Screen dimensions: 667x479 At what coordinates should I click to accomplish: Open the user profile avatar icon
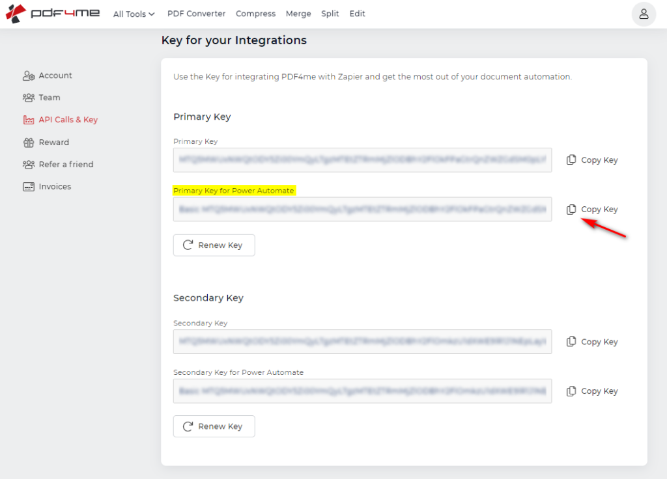pos(644,14)
